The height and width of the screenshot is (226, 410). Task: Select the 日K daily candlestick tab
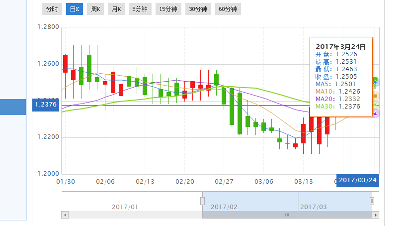click(75, 9)
